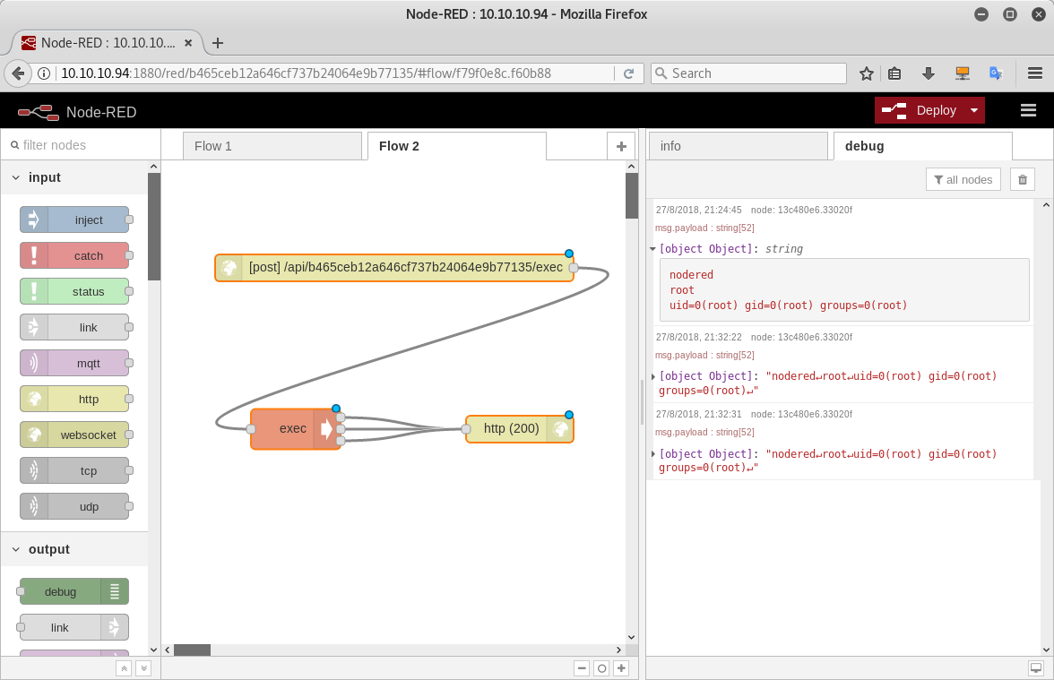Image resolution: width=1054 pixels, height=680 pixels.
Task: Click the translate extension icon
Action: tap(997, 73)
